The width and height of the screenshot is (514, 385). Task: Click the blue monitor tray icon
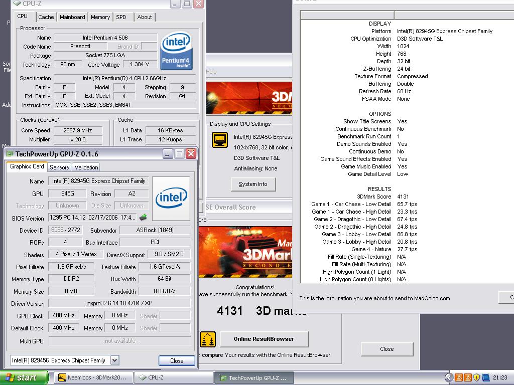[x=486, y=378]
